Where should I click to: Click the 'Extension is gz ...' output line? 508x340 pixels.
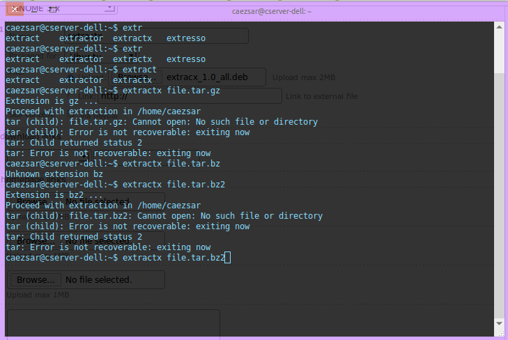[52, 101]
